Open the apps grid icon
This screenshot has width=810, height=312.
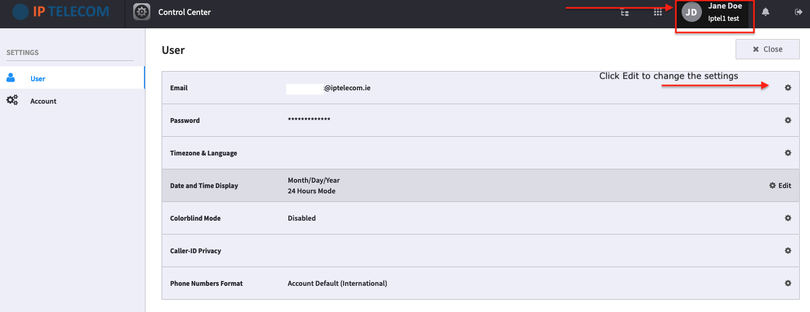click(658, 12)
